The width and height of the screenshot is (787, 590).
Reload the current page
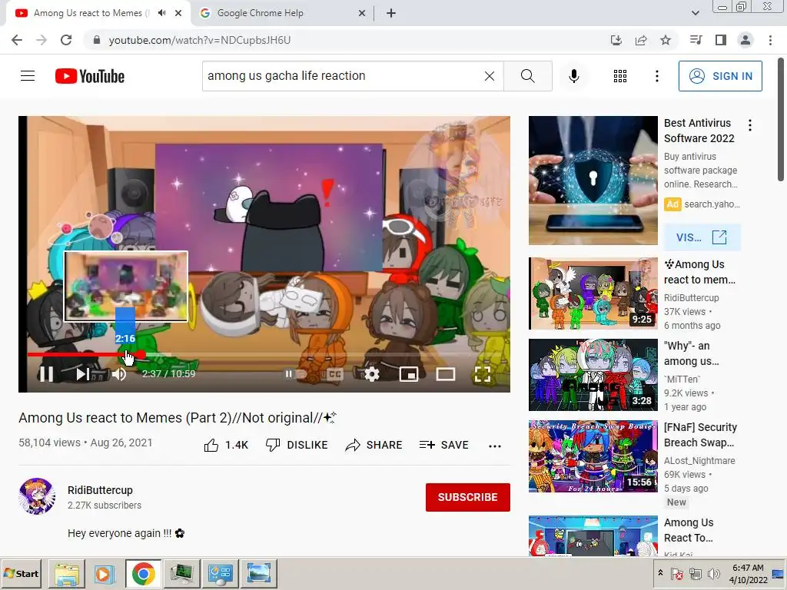(x=66, y=40)
